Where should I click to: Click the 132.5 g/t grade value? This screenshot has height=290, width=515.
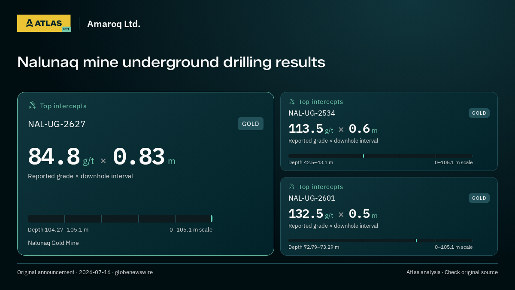(x=311, y=214)
